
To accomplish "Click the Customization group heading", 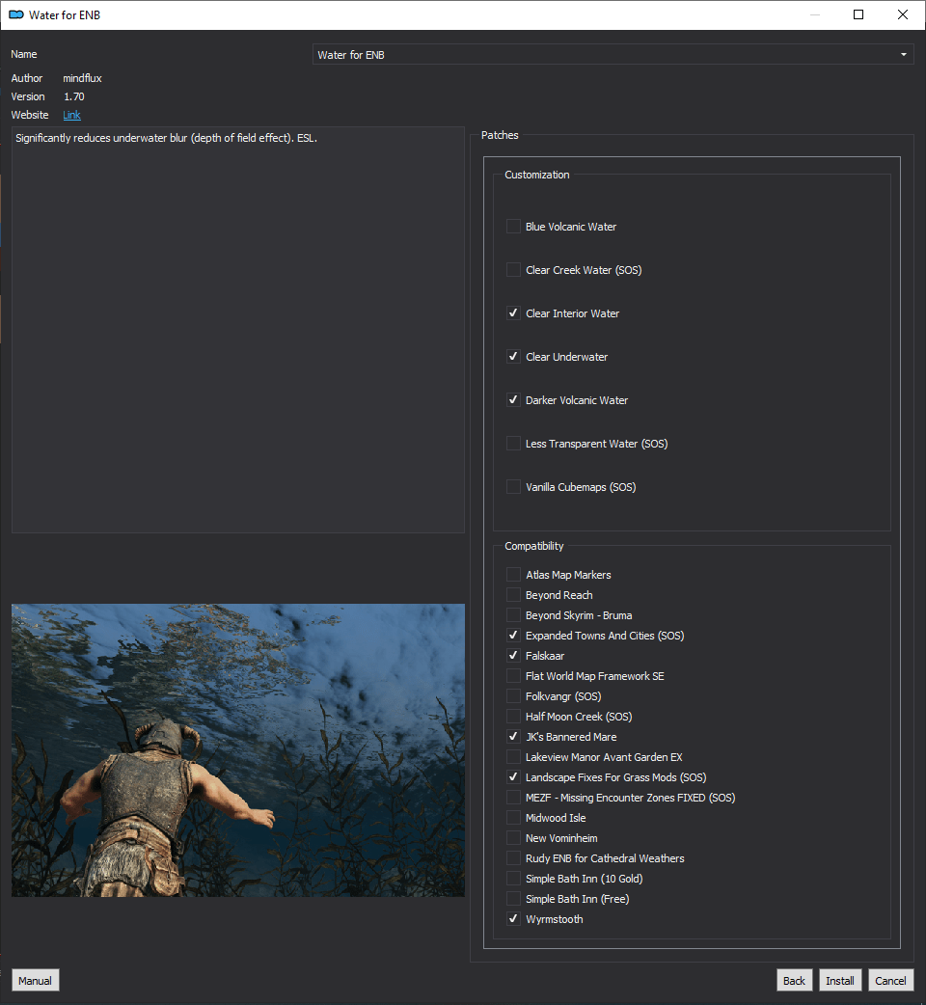I will (x=537, y=175).
